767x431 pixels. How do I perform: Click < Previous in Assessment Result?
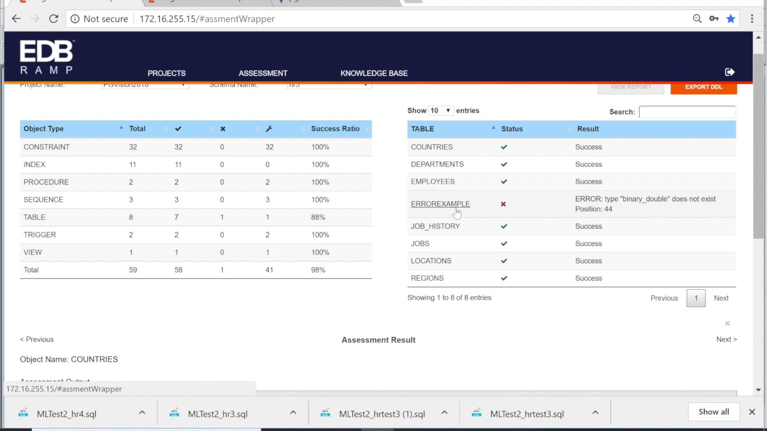click(x=37, y=339)
